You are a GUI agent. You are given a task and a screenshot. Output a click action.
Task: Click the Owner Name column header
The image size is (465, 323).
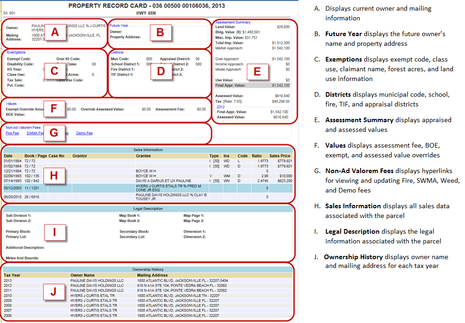click(x=83, y=275)
